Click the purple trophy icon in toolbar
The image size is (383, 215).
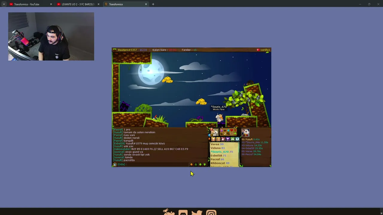228,139
